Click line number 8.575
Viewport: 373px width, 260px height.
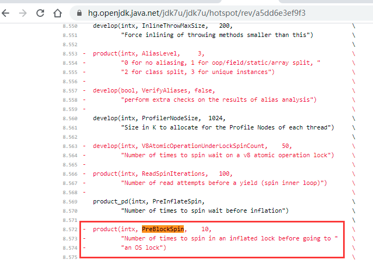(x=70, y=257)
